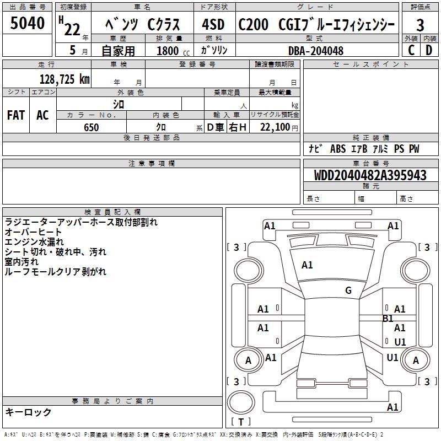Select the steering position 右H
The height and width of the screenshot is (441, 441).
(238, 127)
